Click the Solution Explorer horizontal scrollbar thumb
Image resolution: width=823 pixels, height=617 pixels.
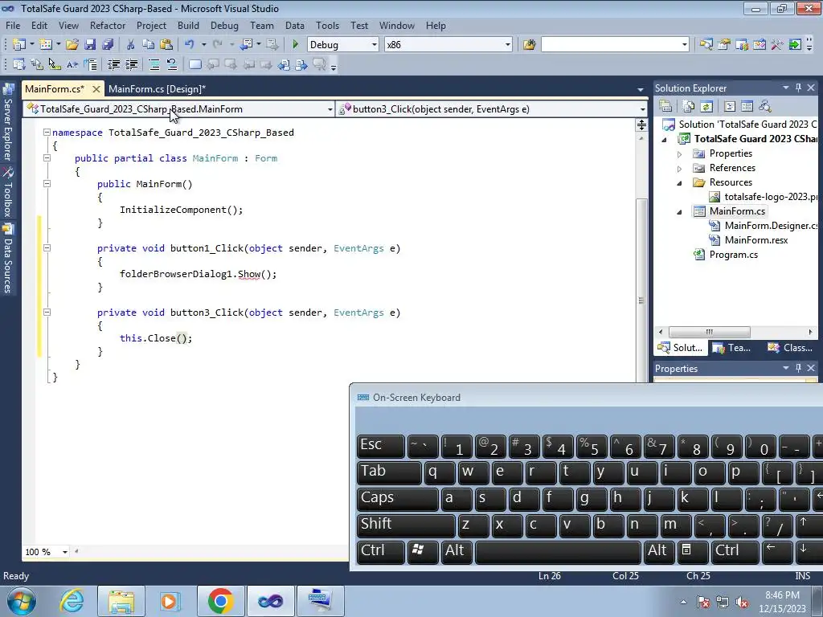709,332
